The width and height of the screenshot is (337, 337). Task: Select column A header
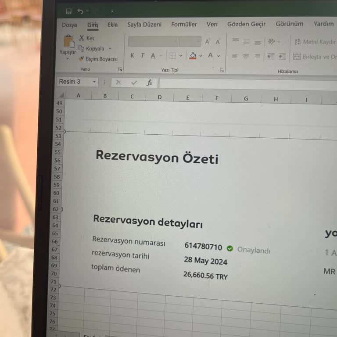click(79, 95)
